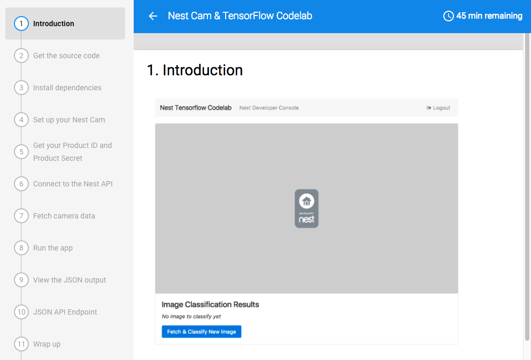
Task: Go to Get the source code
Action: pyautogui.click(x=65, y=56)
